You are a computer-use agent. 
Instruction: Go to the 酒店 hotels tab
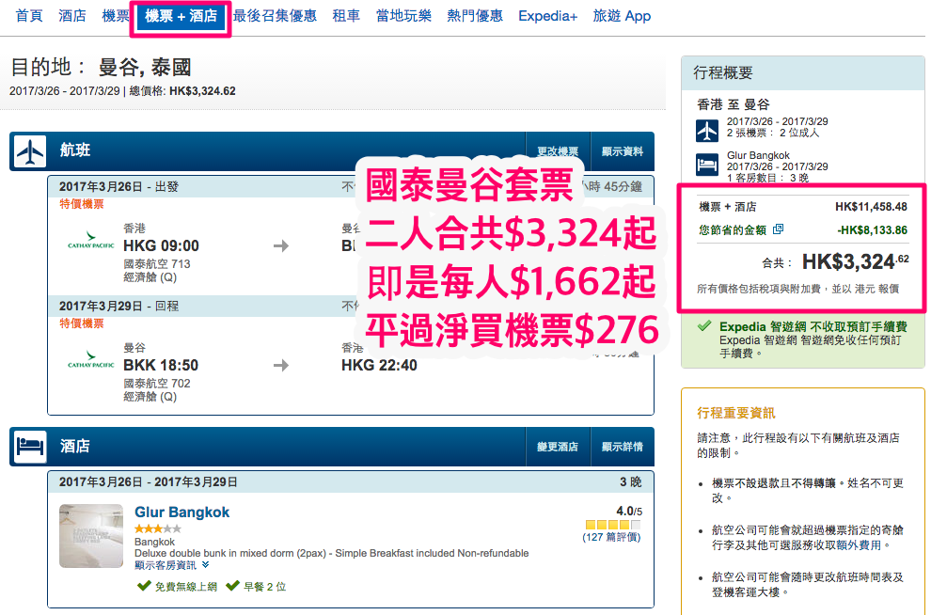pos(72,16)
